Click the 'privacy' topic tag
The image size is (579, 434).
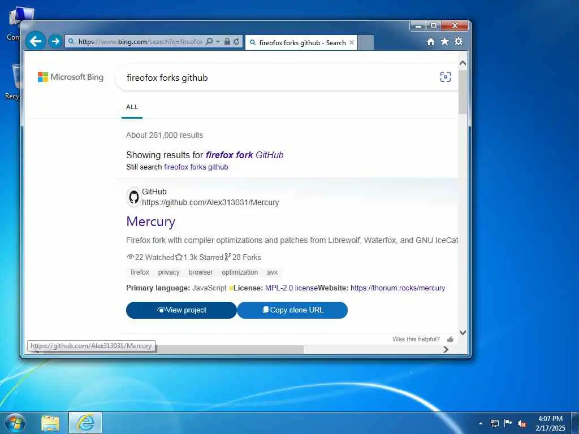168,272
